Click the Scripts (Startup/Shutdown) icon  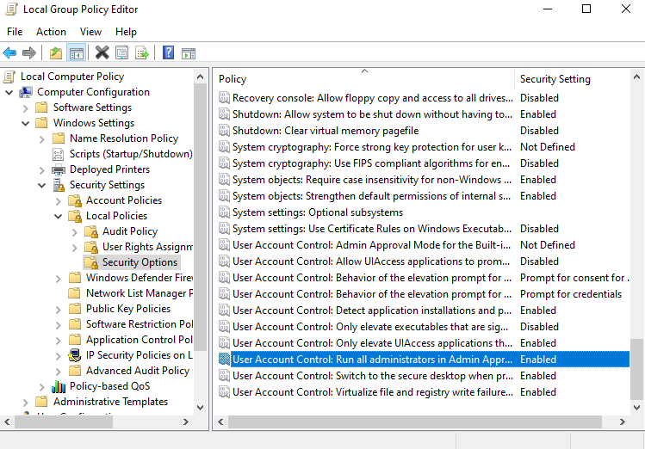click(x=59, y=154)
